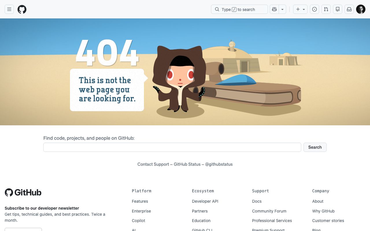Open GitHub Copilot chat icon

click(274, 9)
